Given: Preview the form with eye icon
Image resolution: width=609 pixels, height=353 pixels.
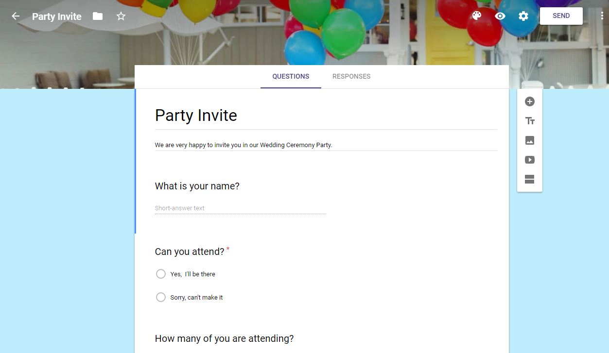Looking at the screenshot, I should tap(500, 16).
